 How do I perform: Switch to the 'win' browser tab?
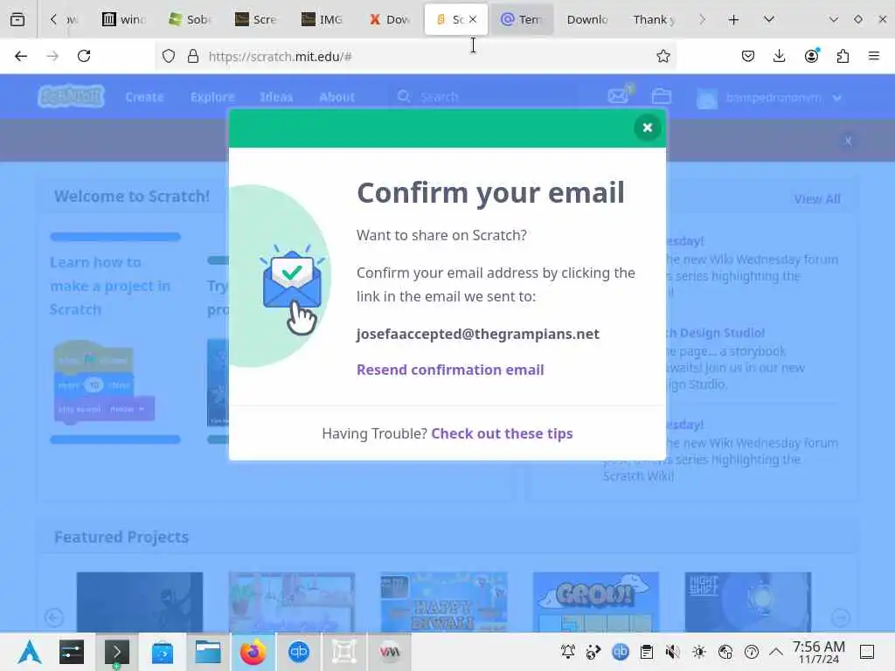123,19
